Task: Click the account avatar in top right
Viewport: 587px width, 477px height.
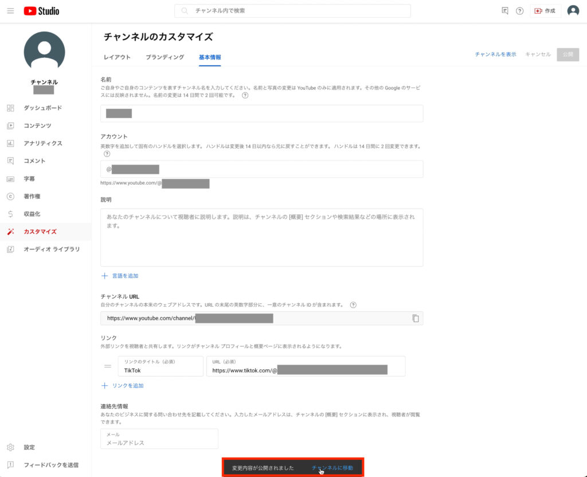Action: pos(573,11)
